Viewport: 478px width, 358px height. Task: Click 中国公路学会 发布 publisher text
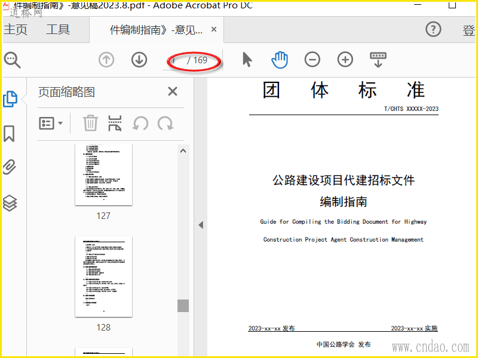point(344,344)
